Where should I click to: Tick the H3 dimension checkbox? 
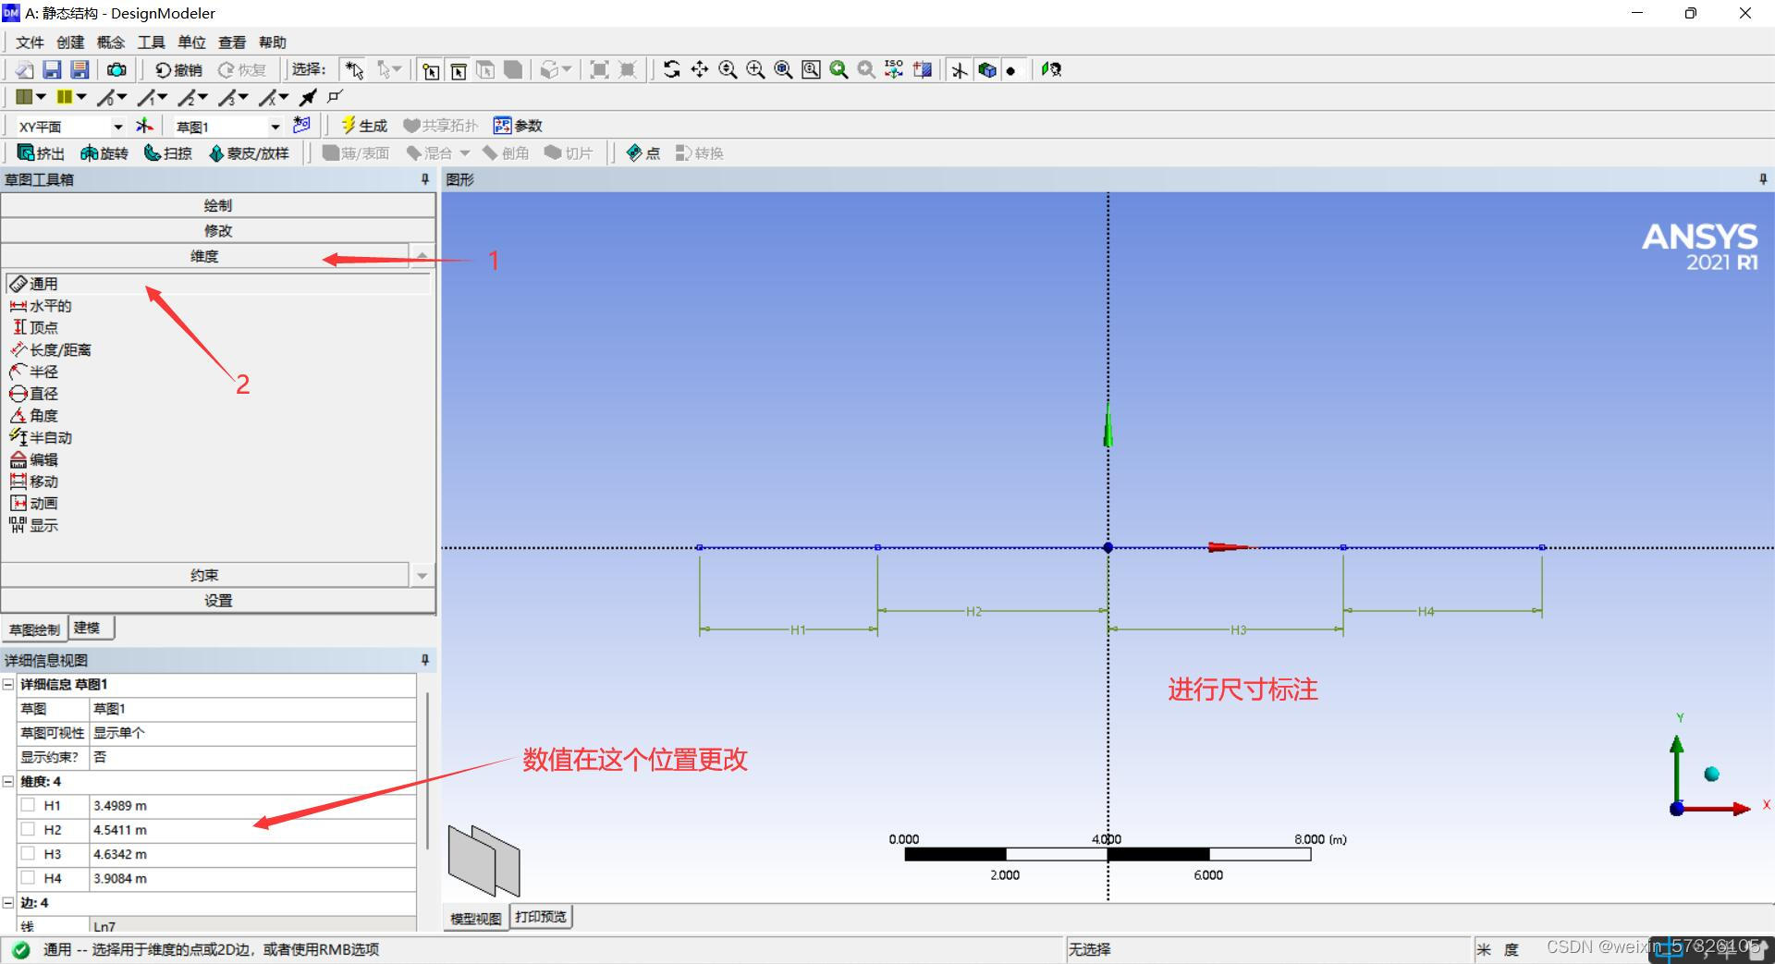tap(28, 853)
